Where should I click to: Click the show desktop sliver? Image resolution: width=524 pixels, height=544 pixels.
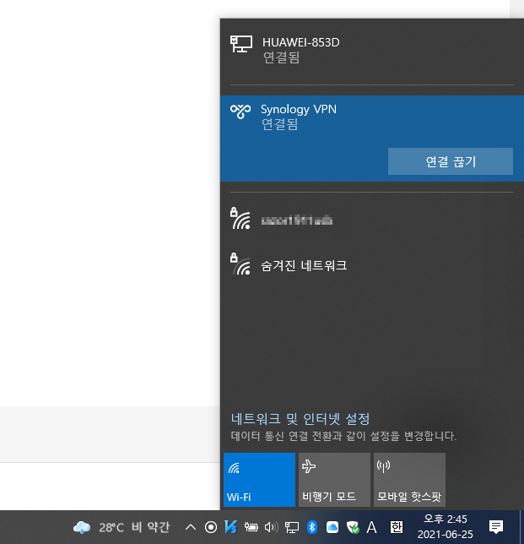click(x=522, y=527)
